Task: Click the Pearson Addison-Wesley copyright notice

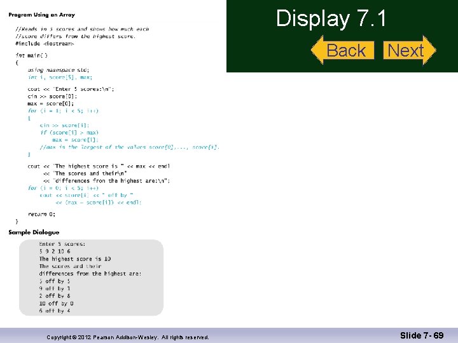Action: (128, 337)
